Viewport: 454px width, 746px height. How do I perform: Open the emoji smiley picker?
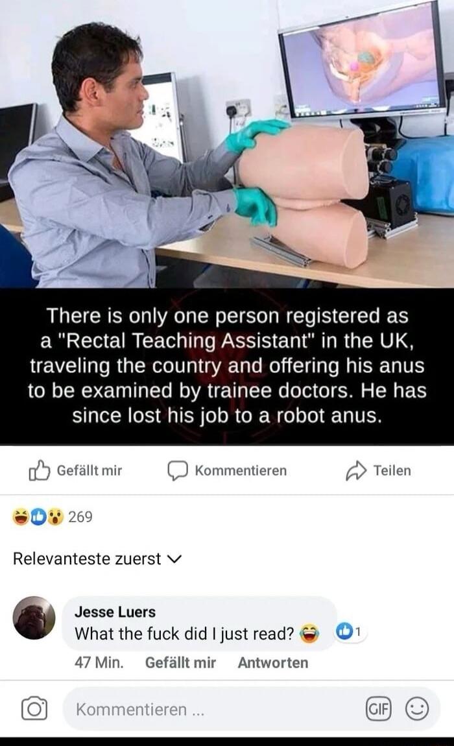pos(417,709)
